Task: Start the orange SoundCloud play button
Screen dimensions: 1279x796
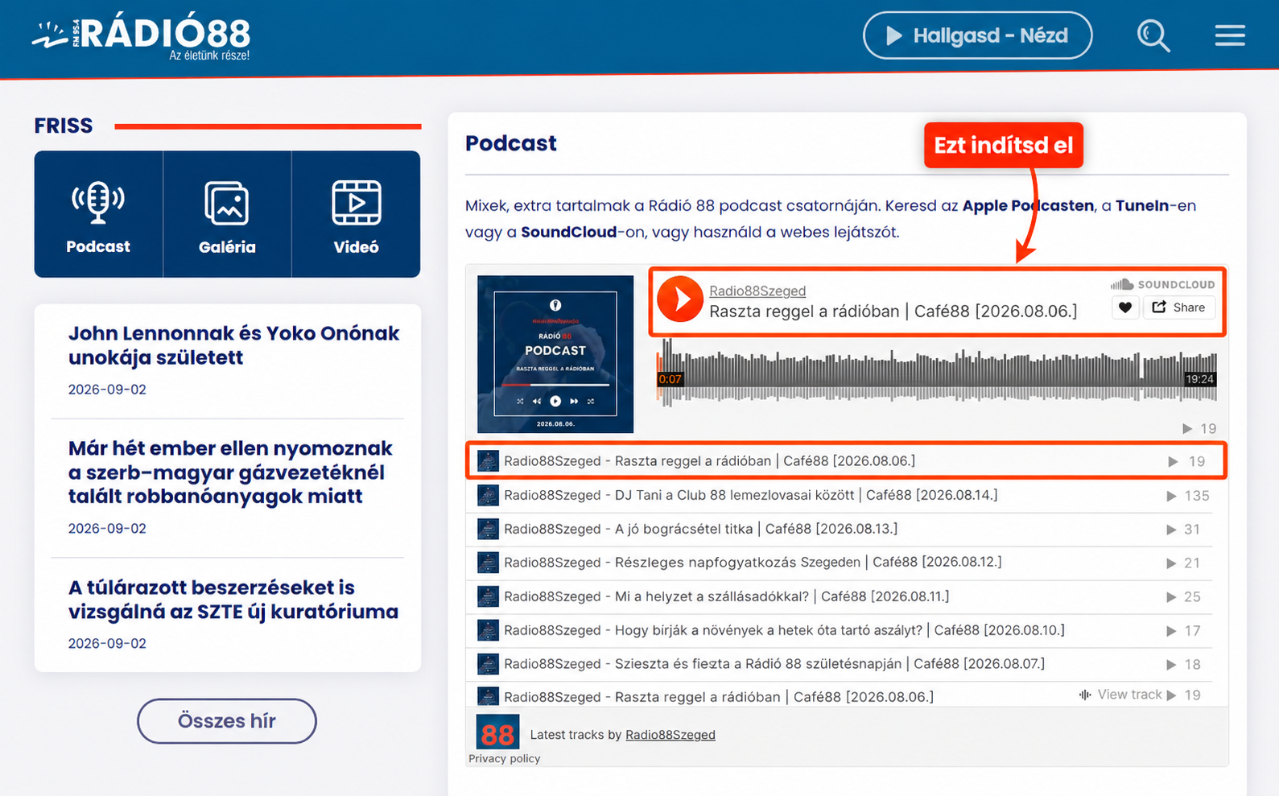Action: (x=680, y=299)
